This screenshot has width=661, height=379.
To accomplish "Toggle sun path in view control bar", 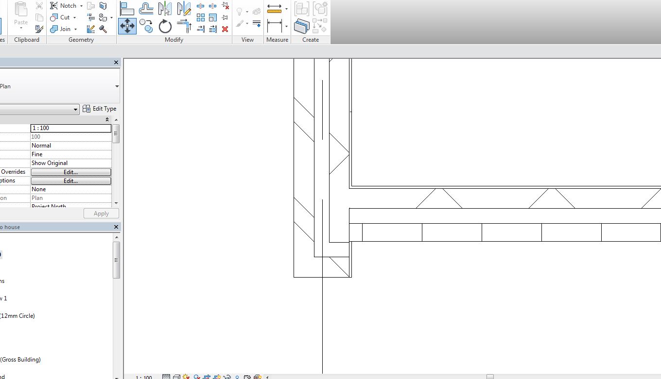I will pos(186,377).
